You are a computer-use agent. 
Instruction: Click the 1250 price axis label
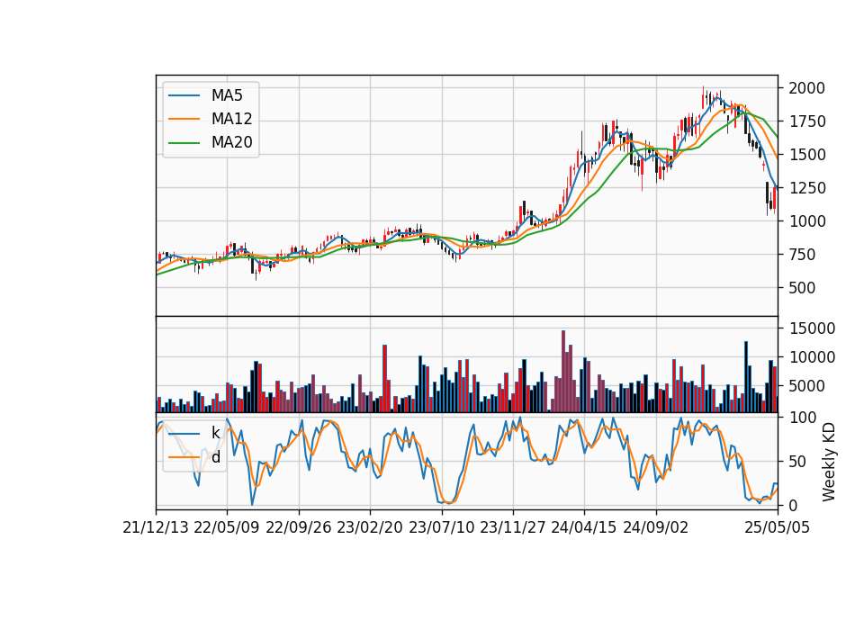(806, 188)
